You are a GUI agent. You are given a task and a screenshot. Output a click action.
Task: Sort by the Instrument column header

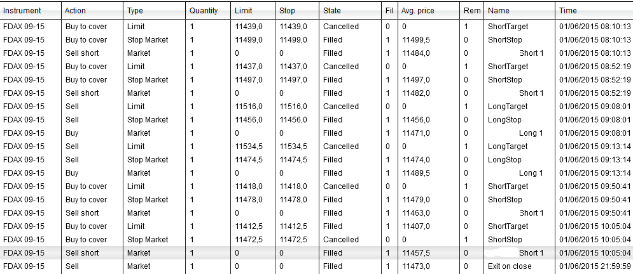point(22,11)
